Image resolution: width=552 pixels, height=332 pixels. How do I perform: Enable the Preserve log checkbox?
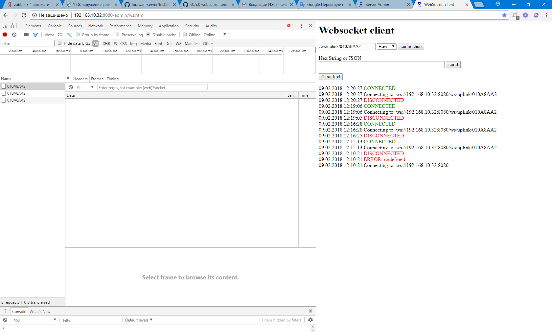(117, 34)
